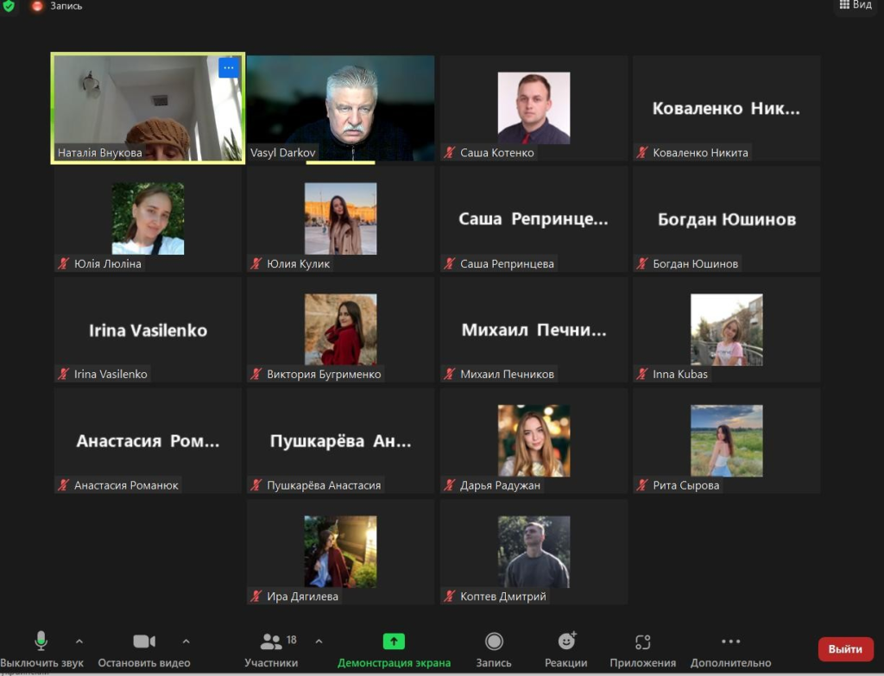Click the muted mic icon beside Саша Котенко

point(449,153)
